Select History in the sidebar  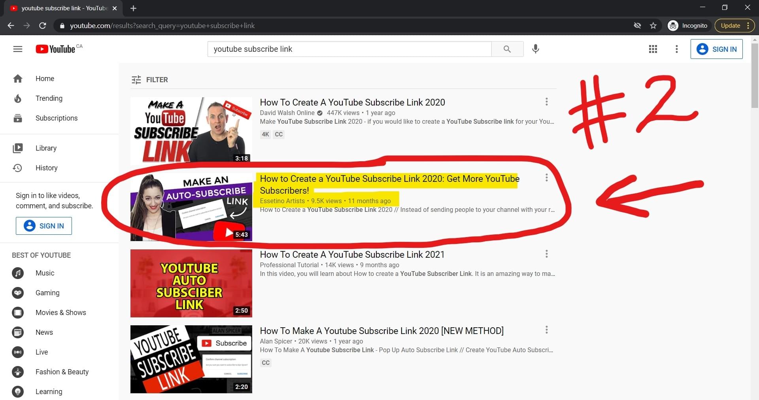click(46, 168)
